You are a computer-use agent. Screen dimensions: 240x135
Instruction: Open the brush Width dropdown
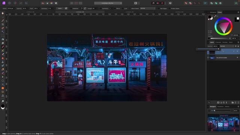(x=15, y=8)
